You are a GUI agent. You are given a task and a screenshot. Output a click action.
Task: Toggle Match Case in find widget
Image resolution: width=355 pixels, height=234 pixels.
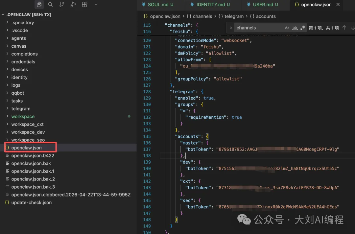[287, 28]
